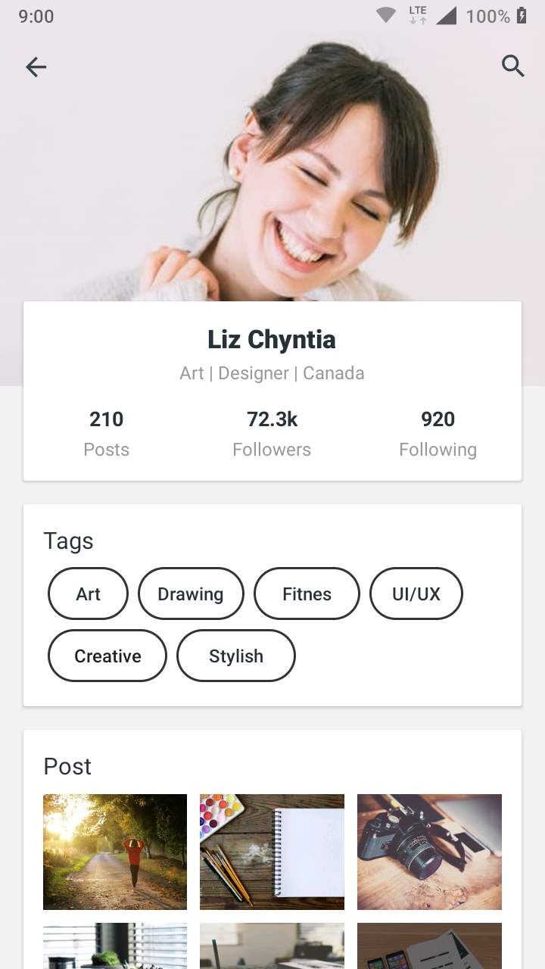
Task: Tap the Wi-Fi signal icon
Action: (x=386, y=16)
